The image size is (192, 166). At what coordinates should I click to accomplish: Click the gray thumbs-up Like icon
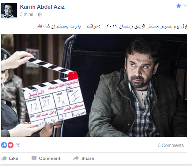coord(4,158)
